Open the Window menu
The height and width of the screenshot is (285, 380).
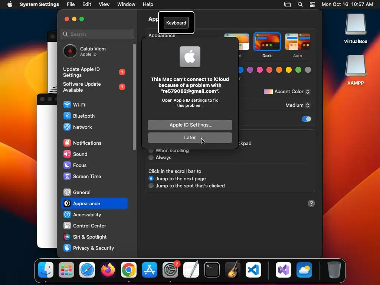click(x=126, y=4)
